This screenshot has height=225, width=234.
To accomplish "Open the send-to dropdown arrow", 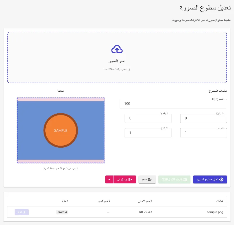I will tap(109, 179).
